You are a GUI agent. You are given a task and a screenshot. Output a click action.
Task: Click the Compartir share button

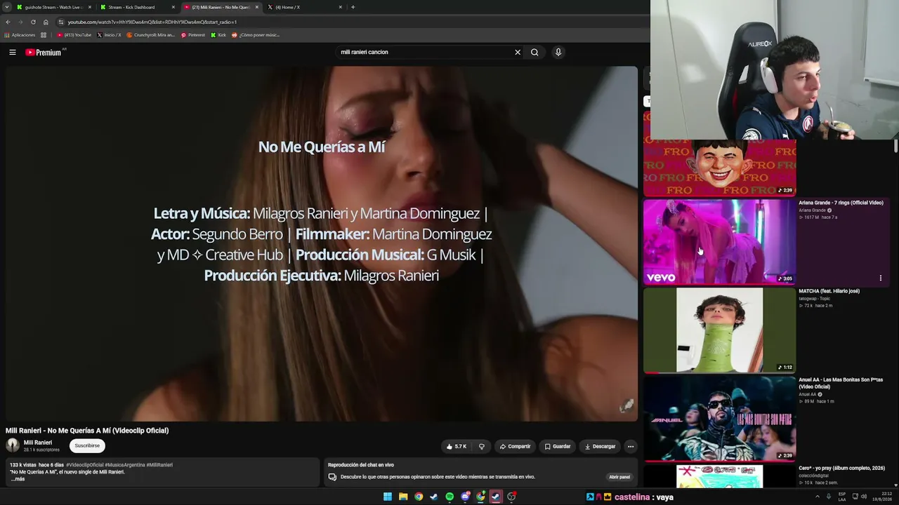click(515, 446)
